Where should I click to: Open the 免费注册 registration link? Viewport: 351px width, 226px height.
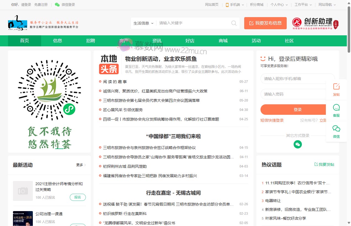click(x=41, y=5)
